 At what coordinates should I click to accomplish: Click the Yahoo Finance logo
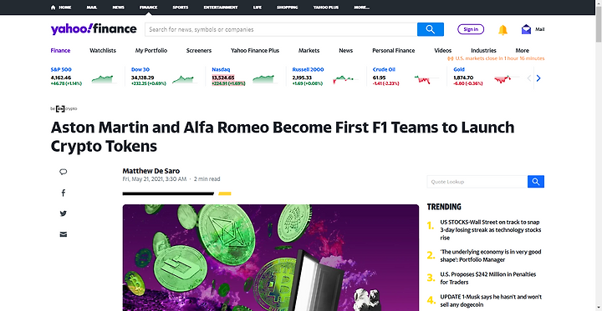(x=94, y=29)
